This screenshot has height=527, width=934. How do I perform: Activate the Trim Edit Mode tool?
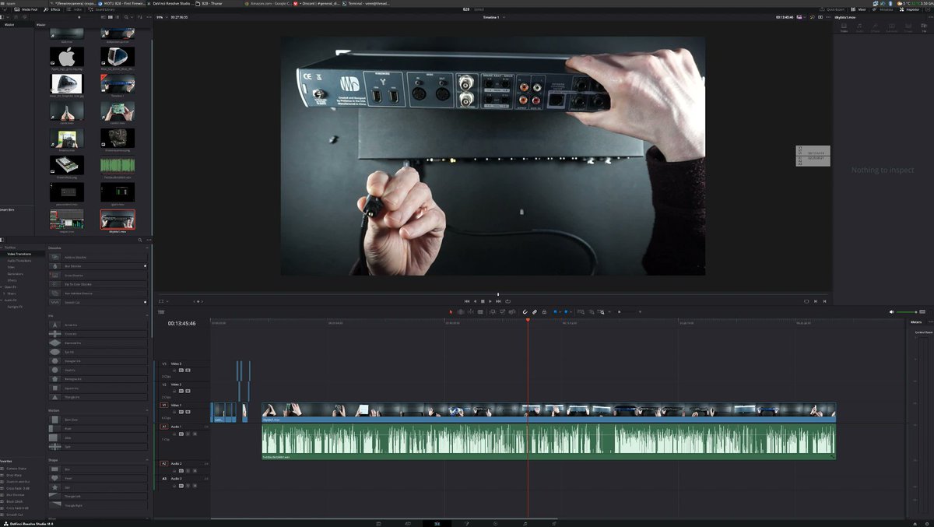461,311
